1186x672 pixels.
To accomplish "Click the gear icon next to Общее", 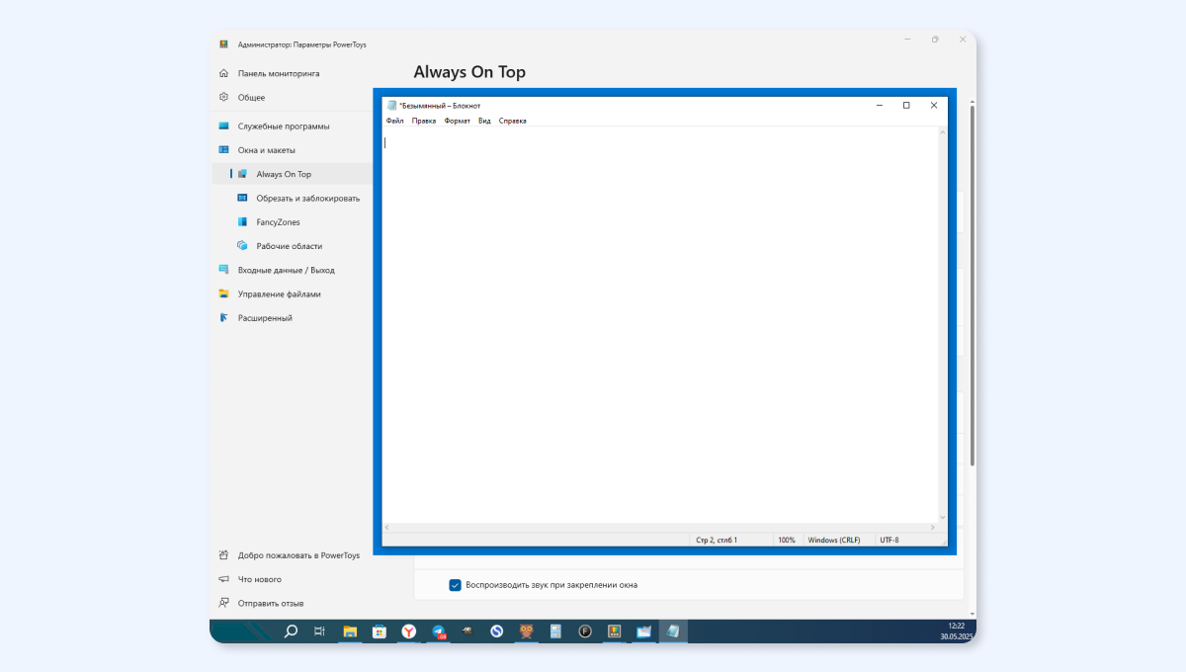I will pos(224,97).
